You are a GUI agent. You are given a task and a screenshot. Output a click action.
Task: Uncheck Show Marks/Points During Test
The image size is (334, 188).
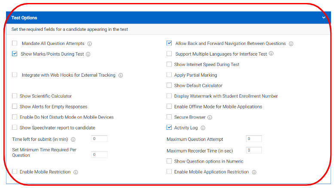(15, 54)
